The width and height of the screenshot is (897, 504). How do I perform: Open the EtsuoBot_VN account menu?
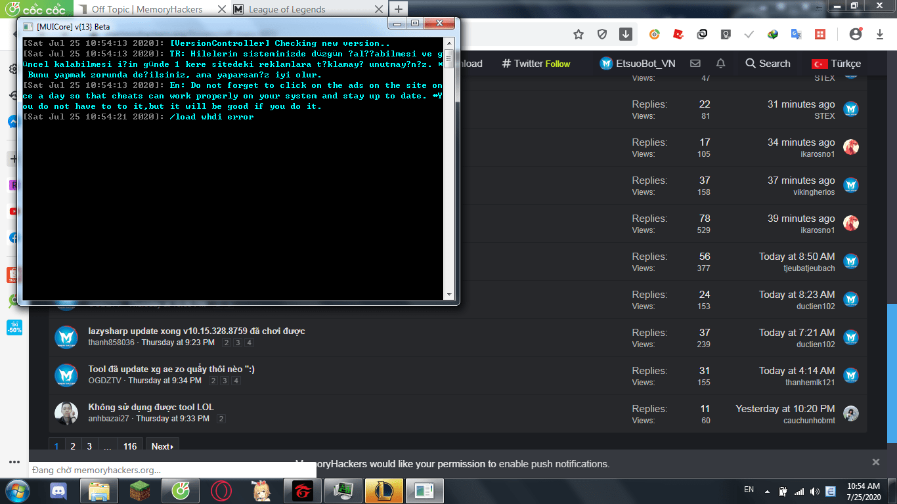coord(638,64)
